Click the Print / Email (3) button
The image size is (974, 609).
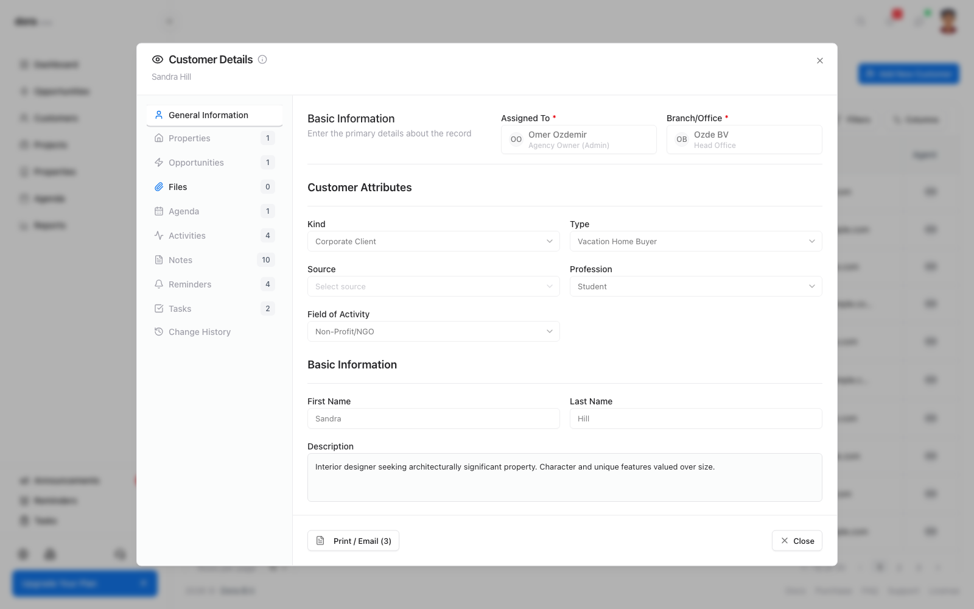pos(353,541)
